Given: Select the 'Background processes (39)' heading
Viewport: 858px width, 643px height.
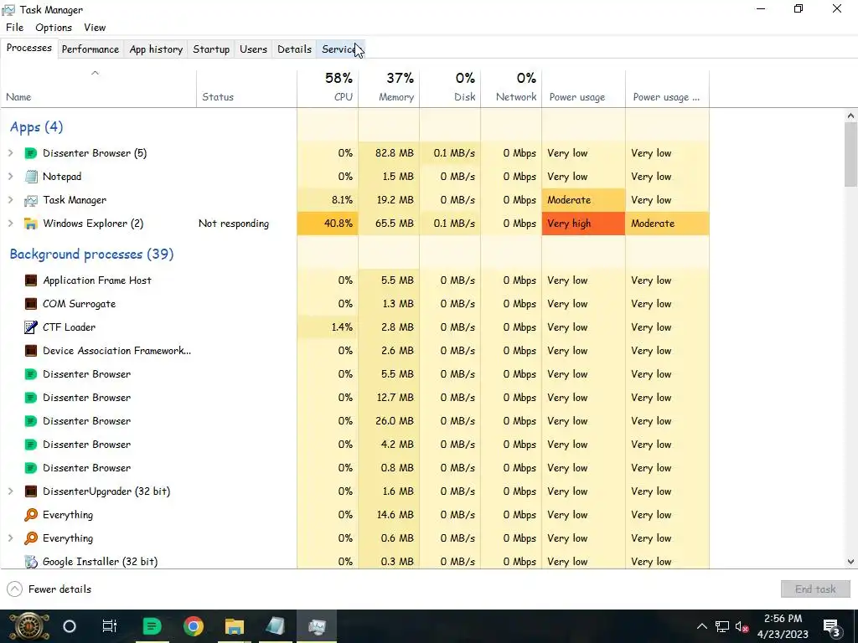Looking at the screenshot, I should [91, 255].
